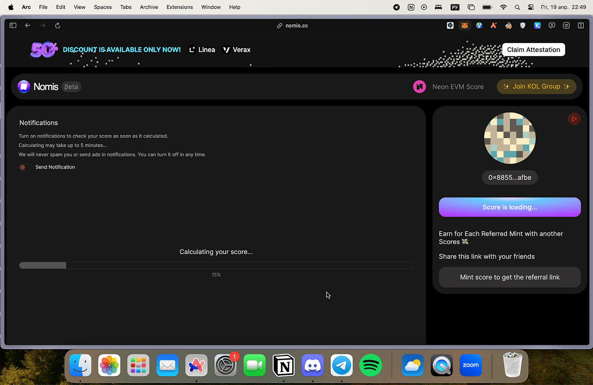Image resolution: width=593 pixels, height=385 pixels.
Task: Click the score calculation progress bar
Action: 216,265
